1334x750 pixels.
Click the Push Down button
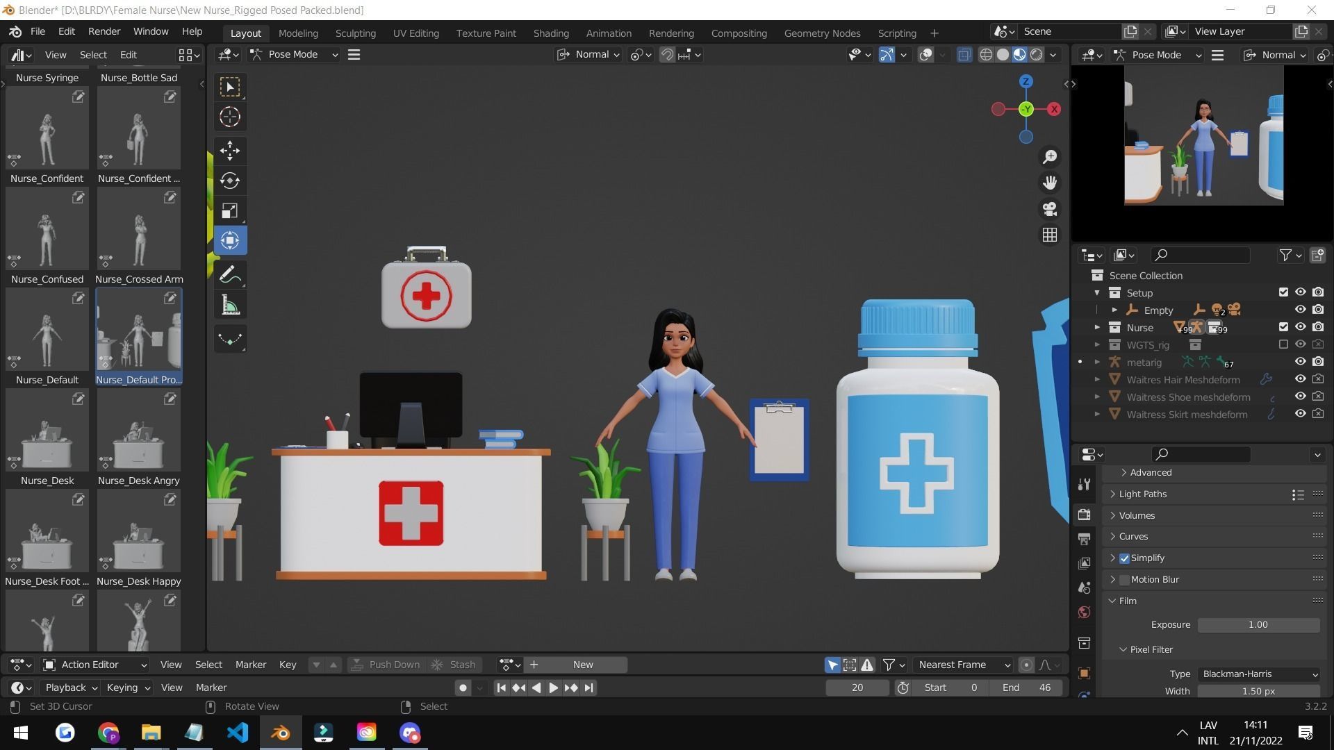pyautogui.click(x=386, y=665)
